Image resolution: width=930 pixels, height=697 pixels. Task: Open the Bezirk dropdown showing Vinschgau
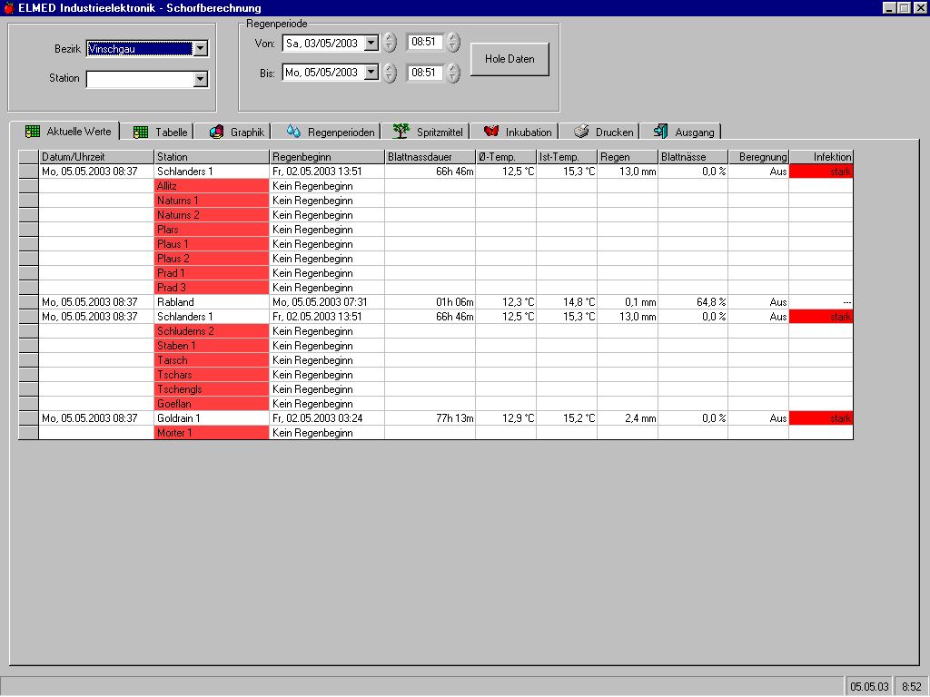click(x=201, y=49)
